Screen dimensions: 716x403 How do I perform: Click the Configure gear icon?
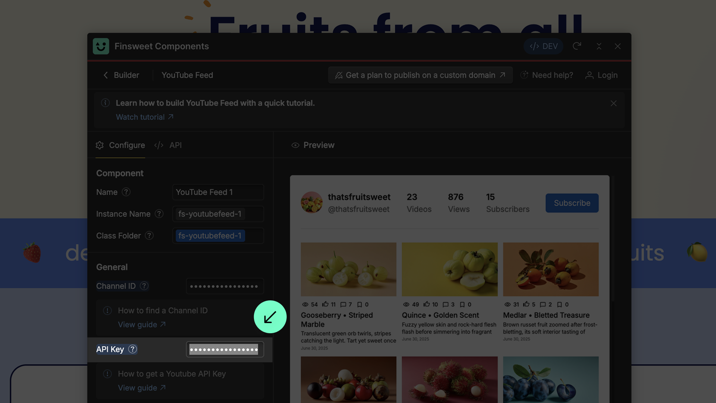tap(100, 145)
